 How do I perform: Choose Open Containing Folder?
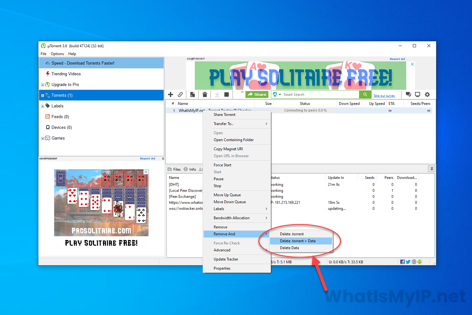(x=237, y=140)
